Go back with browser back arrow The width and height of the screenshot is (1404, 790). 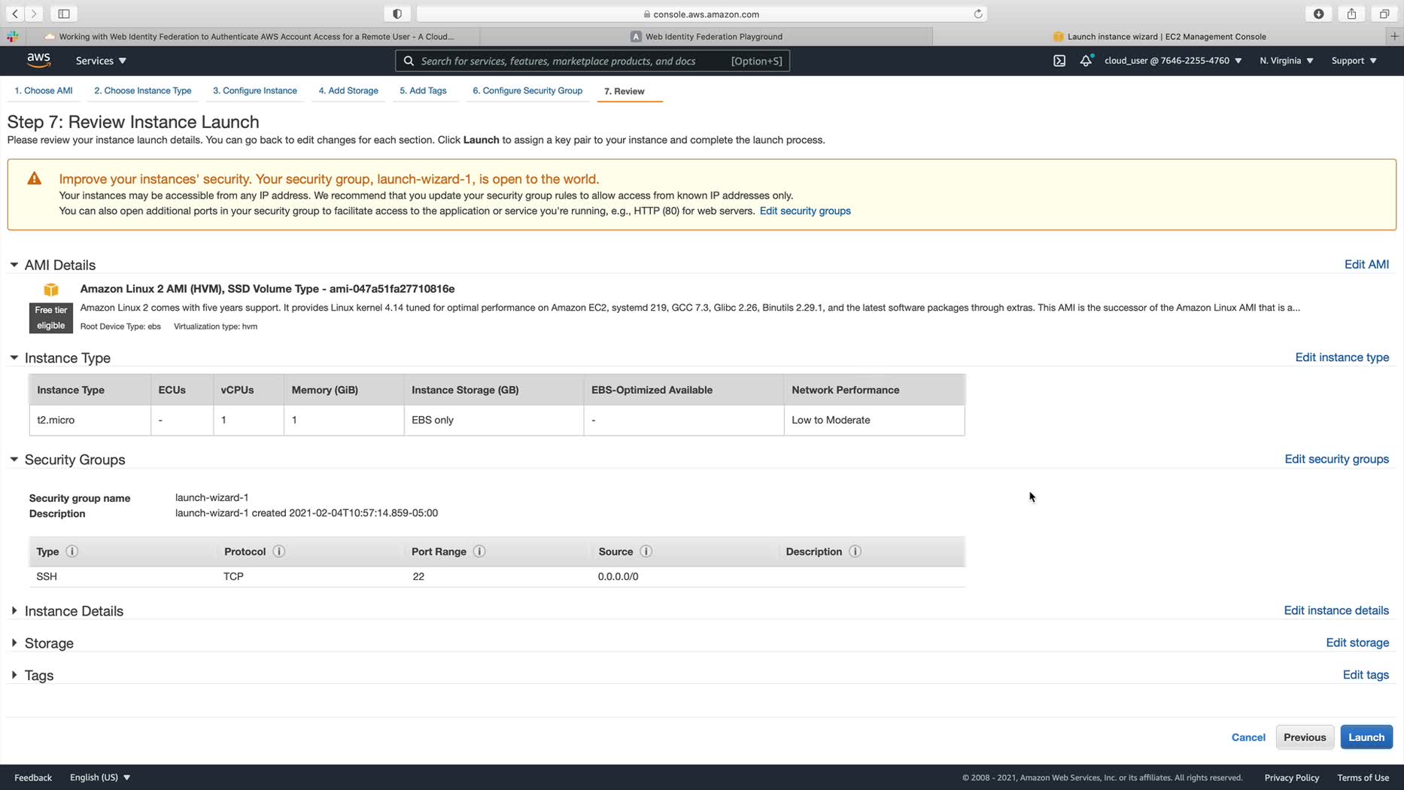15,14
